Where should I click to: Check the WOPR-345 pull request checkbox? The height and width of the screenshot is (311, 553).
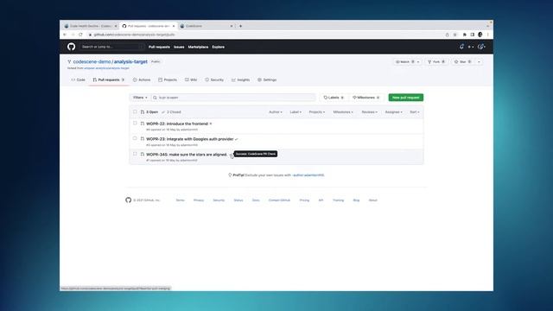click(x=135, y=154)
